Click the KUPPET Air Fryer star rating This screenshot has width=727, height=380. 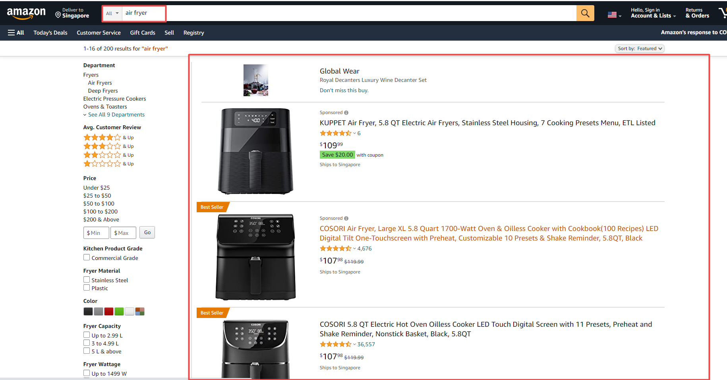336,133
